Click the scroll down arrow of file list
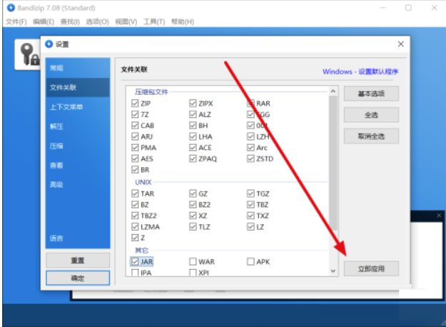The width and height of the screenshot is (446, 327). (x=333, y=271)
